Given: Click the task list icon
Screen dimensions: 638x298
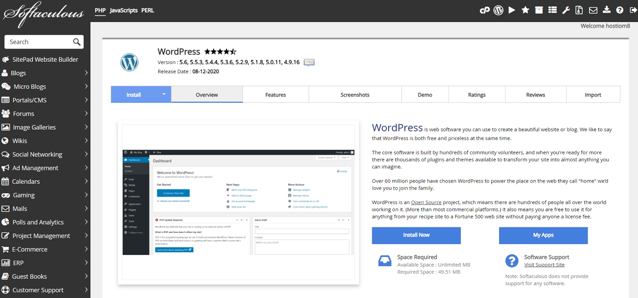Looking at the screenshot, I should (x=552, y=10).
